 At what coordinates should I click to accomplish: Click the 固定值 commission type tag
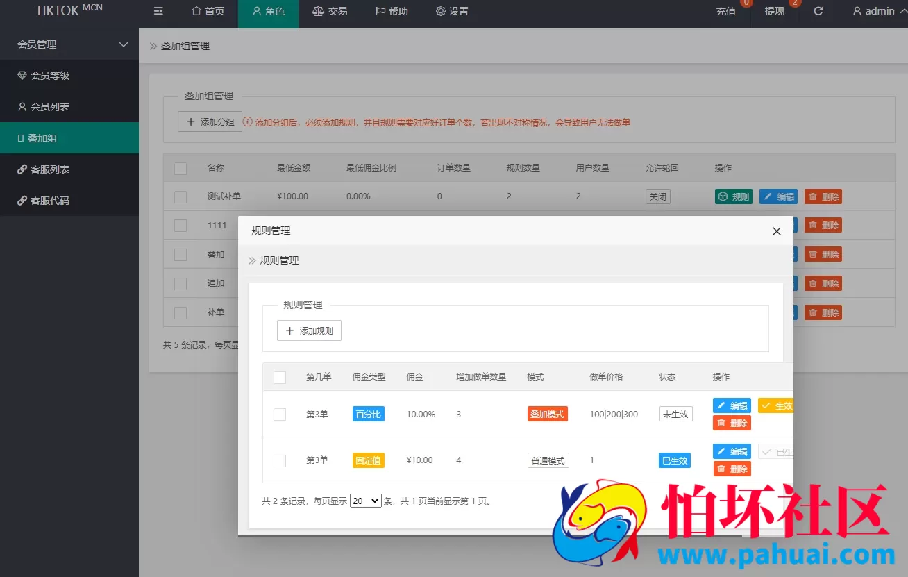point(369,460)
